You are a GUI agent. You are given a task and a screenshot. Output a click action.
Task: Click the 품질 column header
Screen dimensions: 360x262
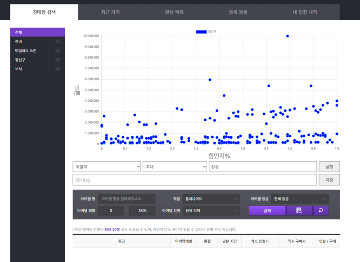point(207,241)
